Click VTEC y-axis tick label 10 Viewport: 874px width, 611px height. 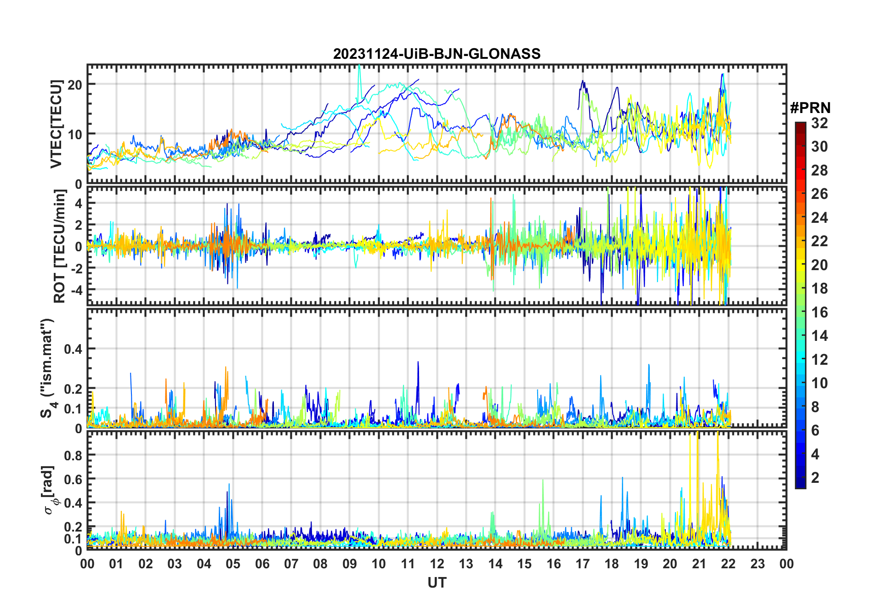(x=75, y=134)
